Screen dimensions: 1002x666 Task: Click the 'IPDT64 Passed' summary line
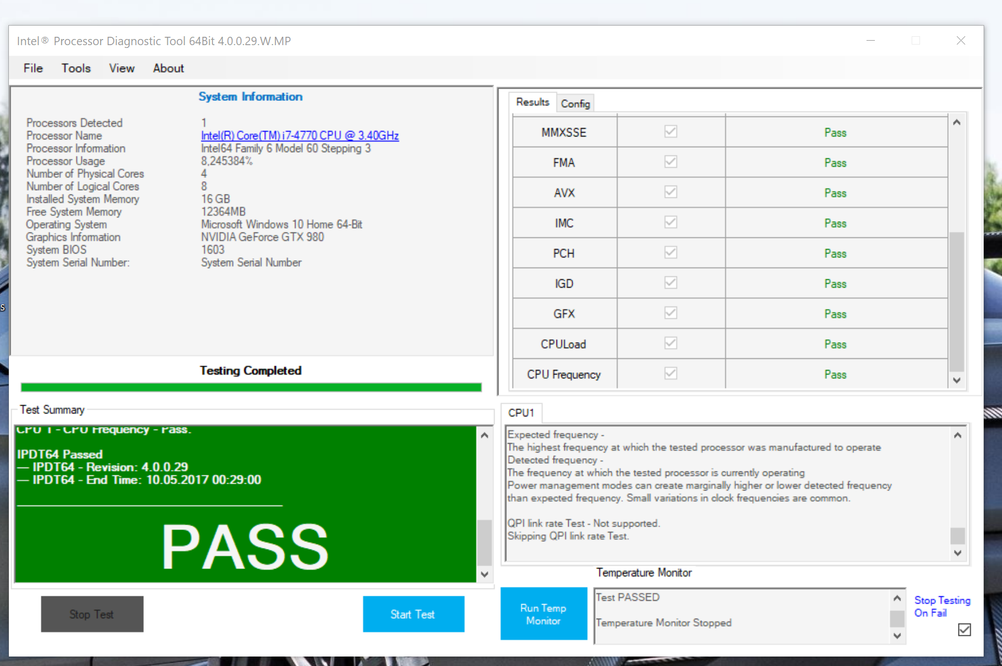tap(60, 454)
